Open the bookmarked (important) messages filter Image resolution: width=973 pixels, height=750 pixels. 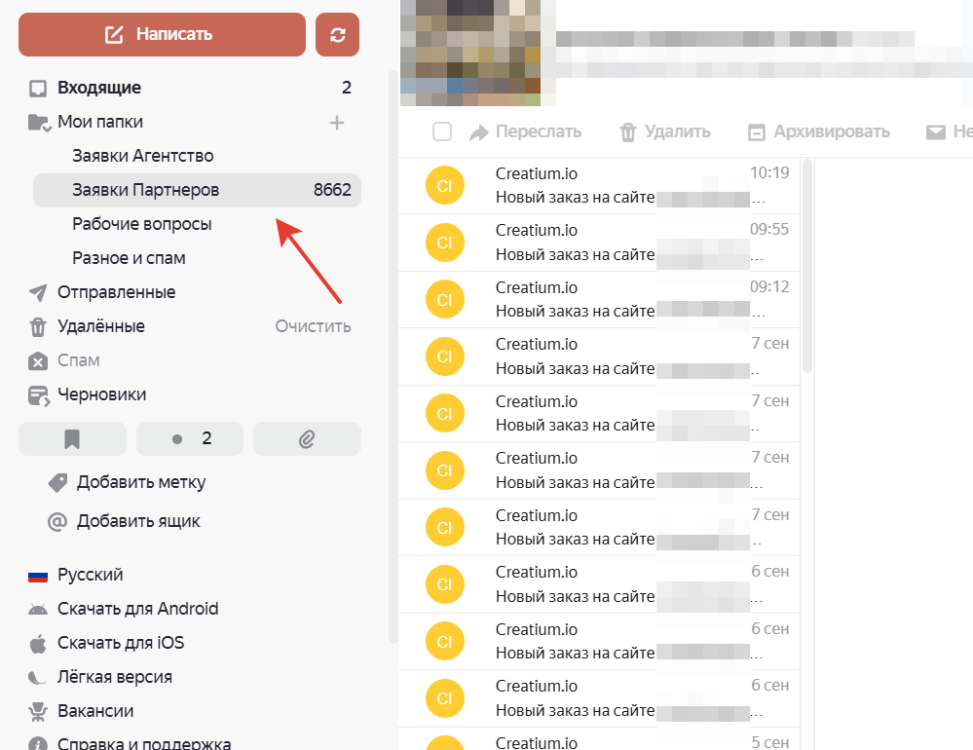[72, 439]
